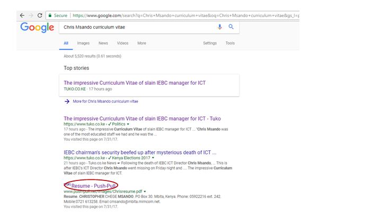Open More for Chris Msando curriculum vitae

point(105,102)
